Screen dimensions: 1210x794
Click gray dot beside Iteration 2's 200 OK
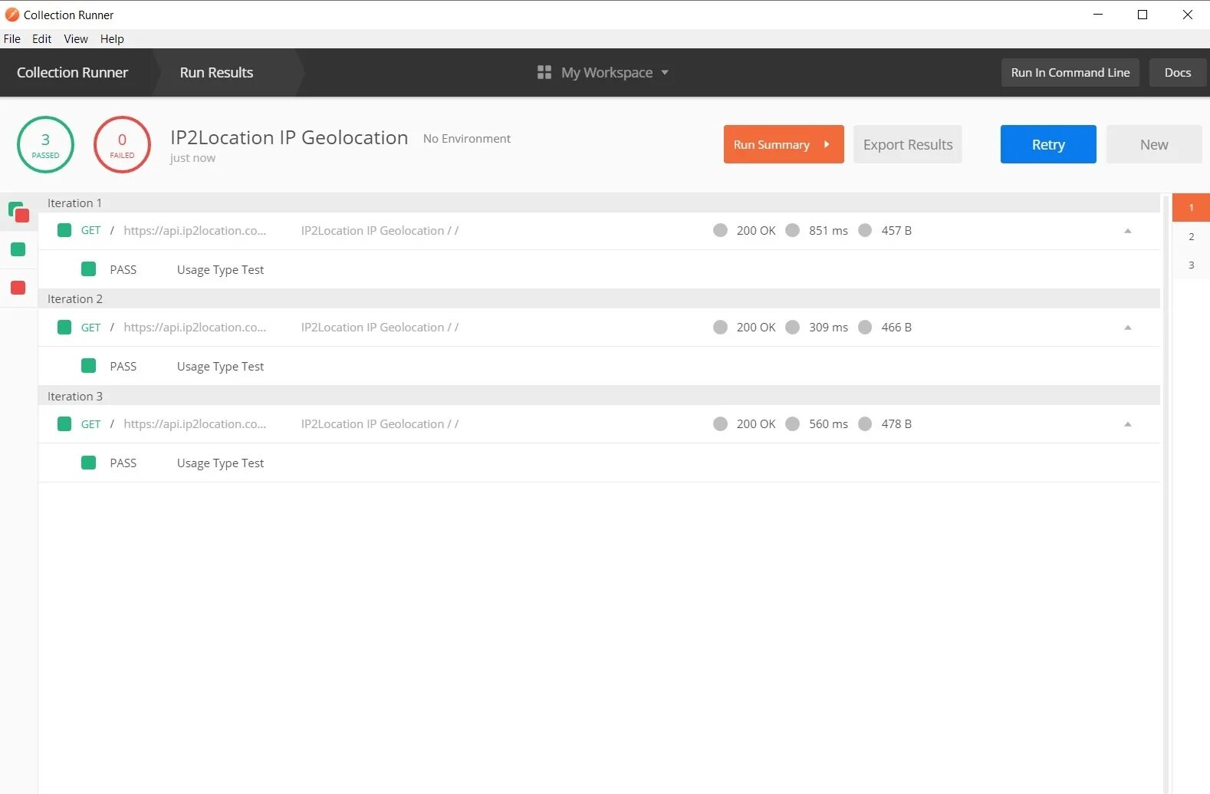[720, 327]
